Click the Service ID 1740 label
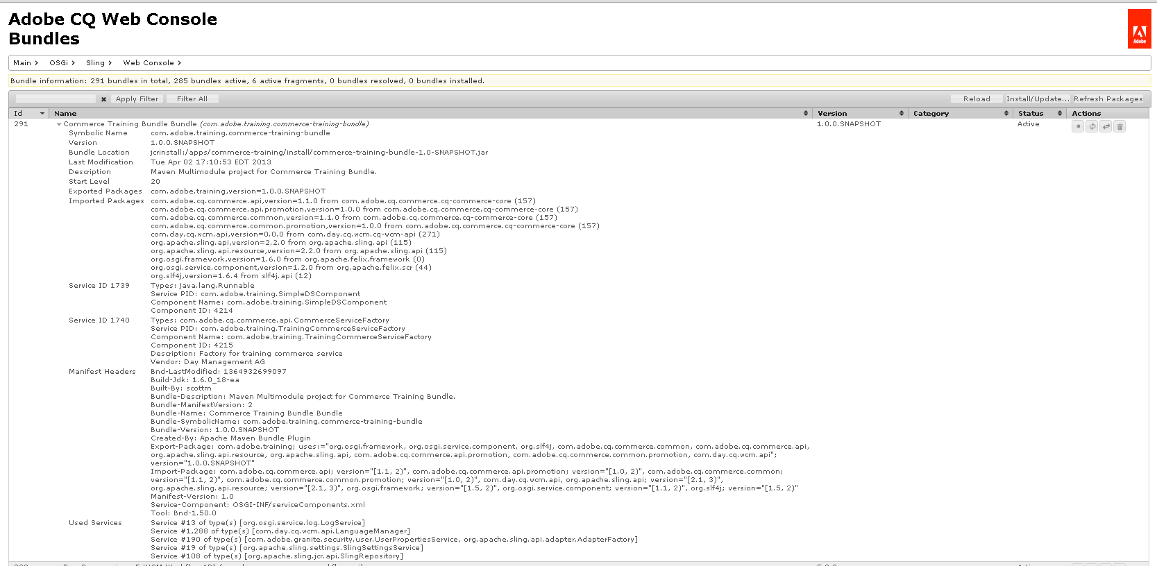Viewport: 1157px width, 566px height. (x=99, y=320)
